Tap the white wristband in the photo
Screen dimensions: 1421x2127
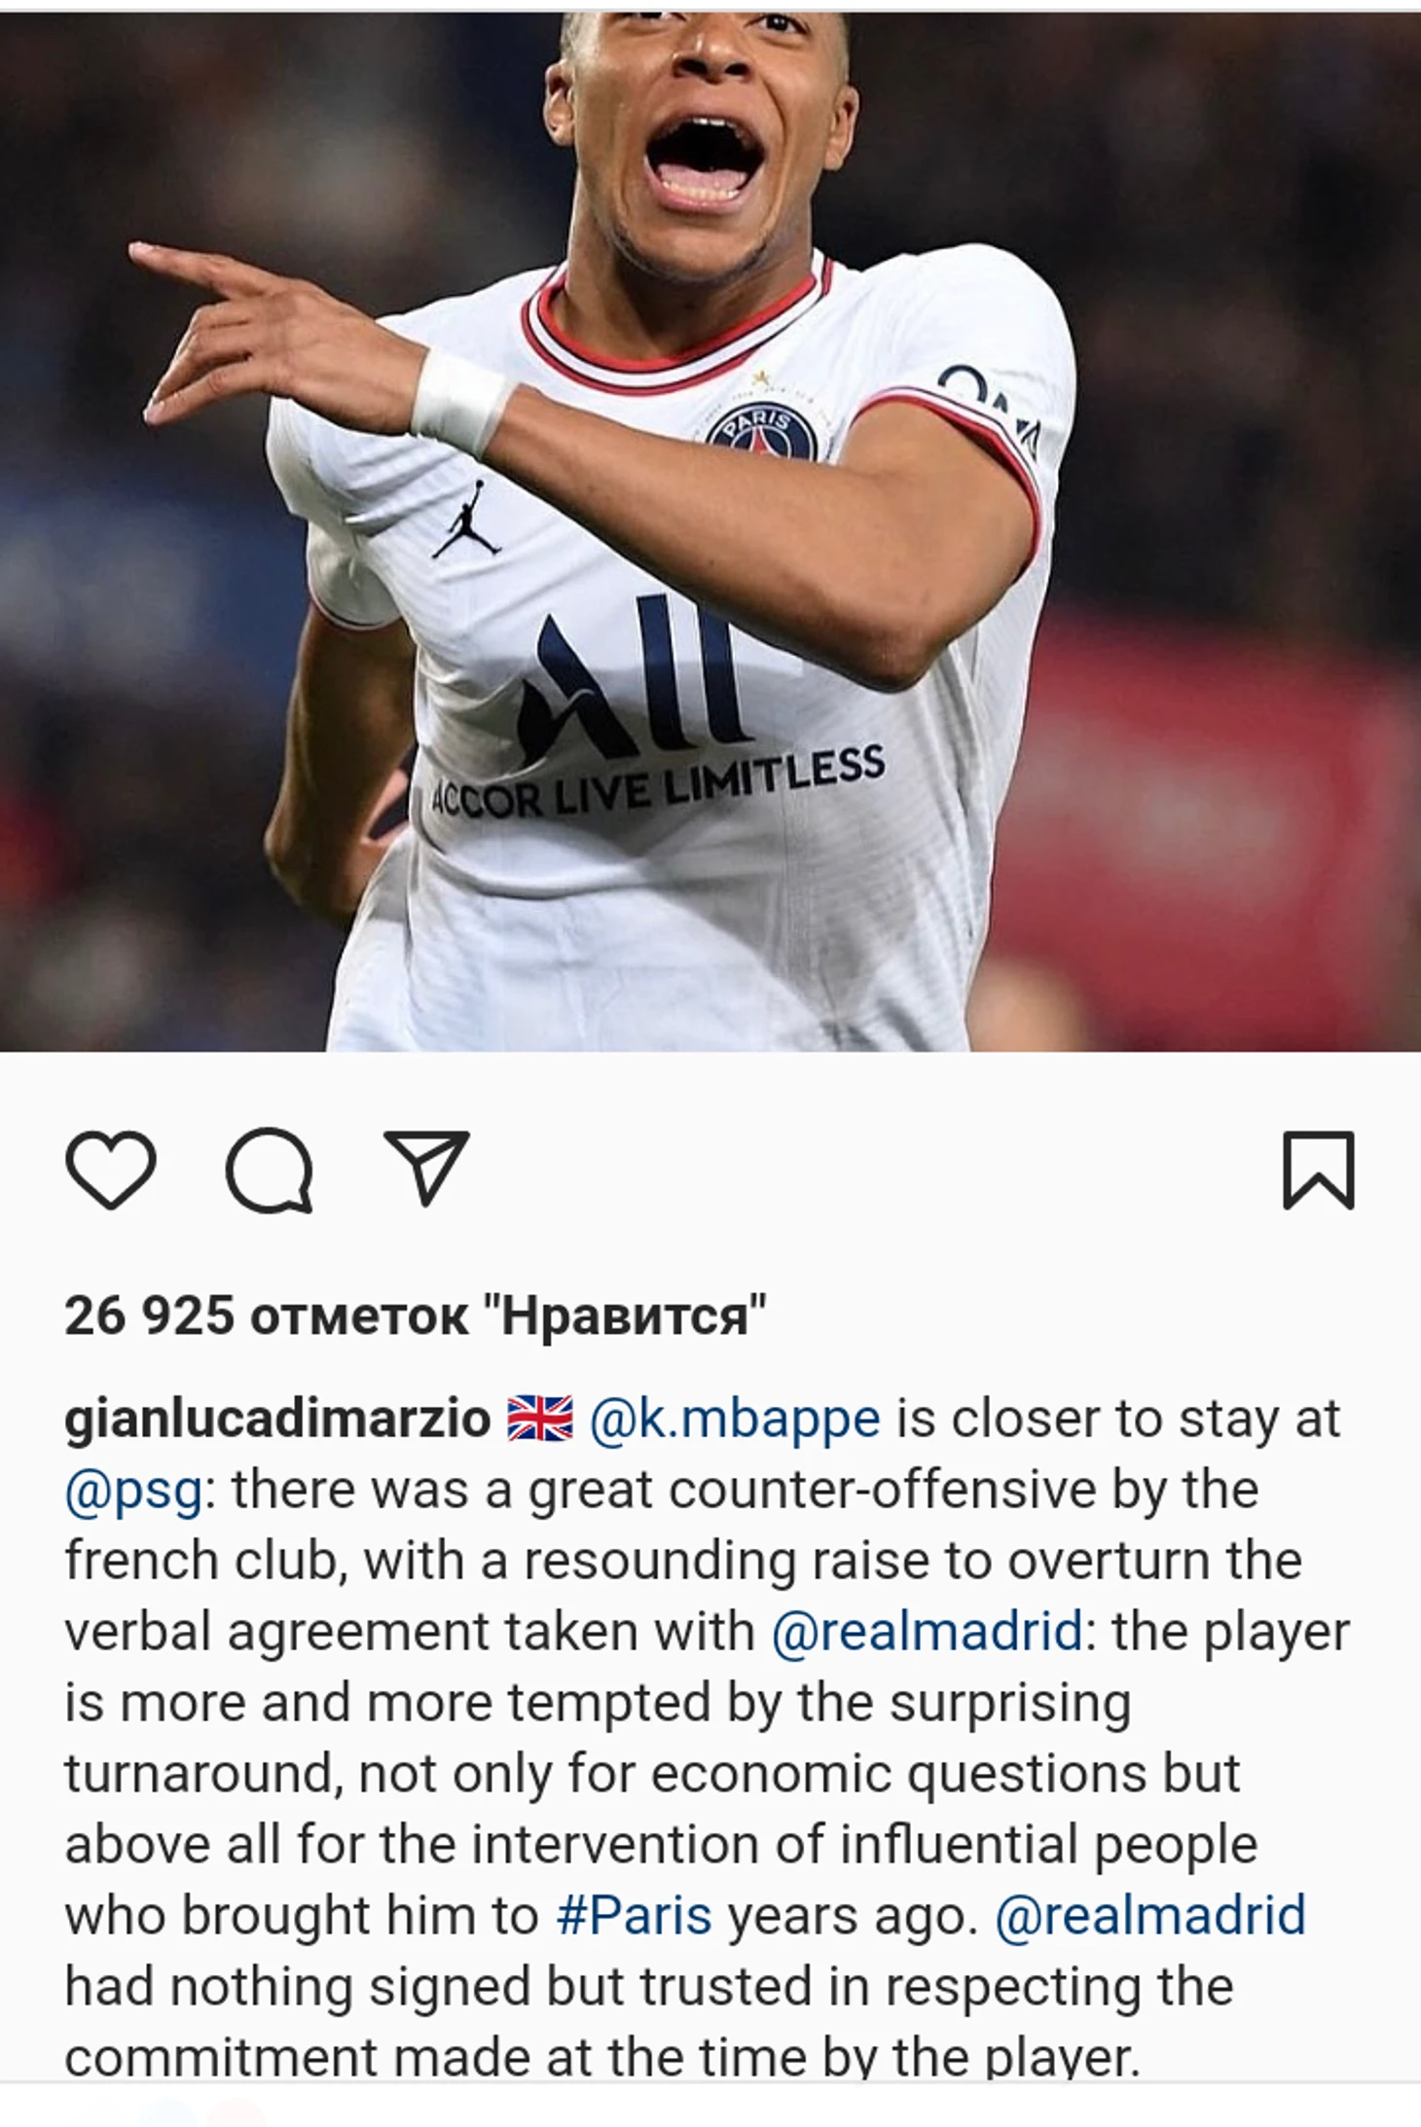click(462, 403)
